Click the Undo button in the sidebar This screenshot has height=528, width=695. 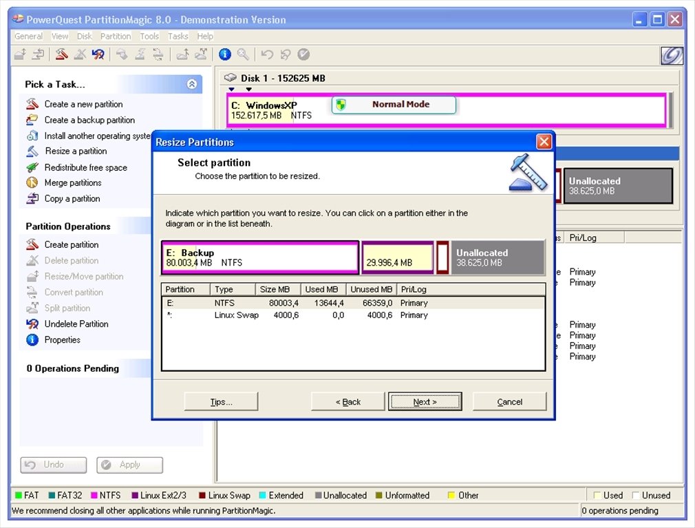coord(54,465)
